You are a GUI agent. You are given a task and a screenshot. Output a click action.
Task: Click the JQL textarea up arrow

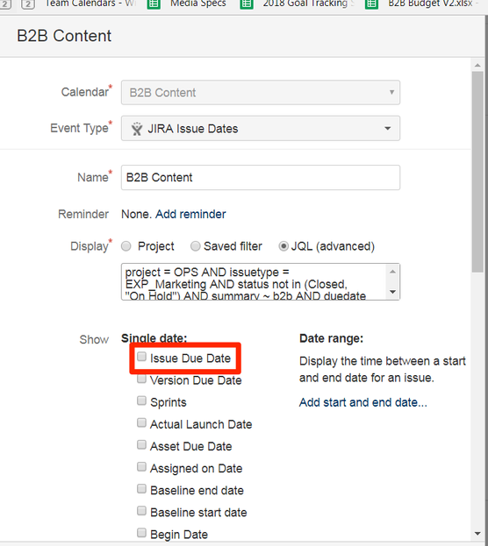[x=393, y=272]
